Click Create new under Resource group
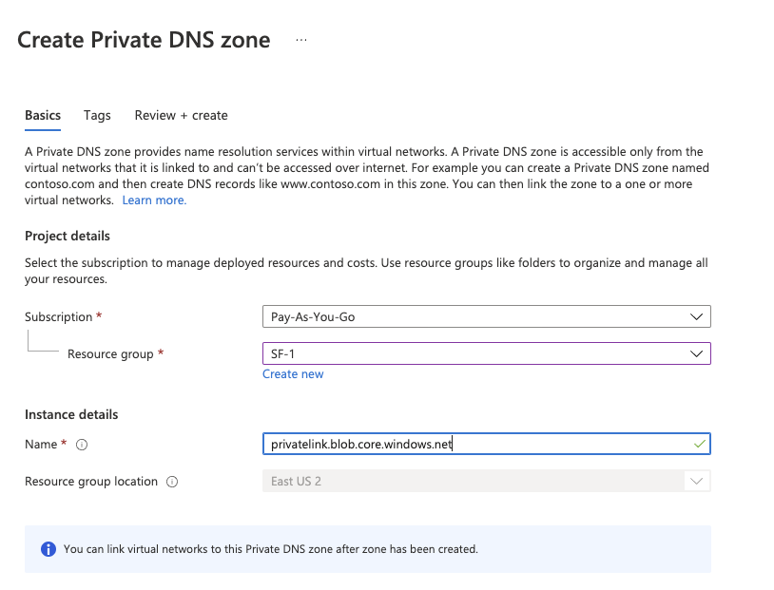774x590 pixels. pos(293,373)
